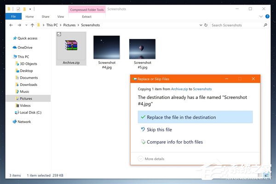The height and width of the screenshot is (184, 276).
Task: Select the Screenshot #4.jpg thumbnail
Action: (x=107, y=47)
